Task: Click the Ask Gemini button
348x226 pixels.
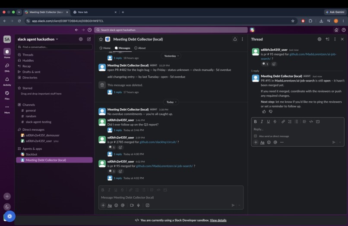Action: tap(335, 12)
